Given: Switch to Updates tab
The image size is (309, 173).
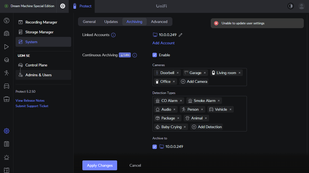Looking at the screenshot, I should (x=111, y=22).
